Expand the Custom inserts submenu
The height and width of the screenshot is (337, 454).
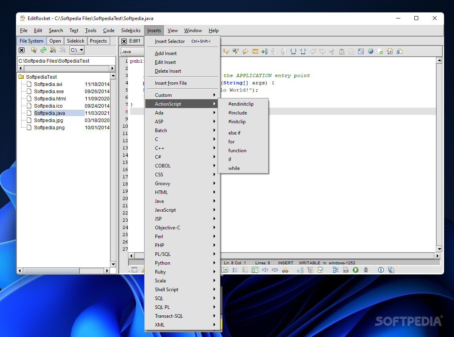pyautogui.click(x=182, y=95)
